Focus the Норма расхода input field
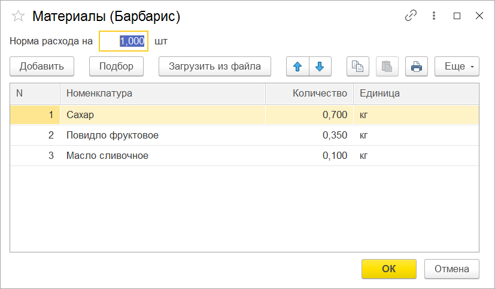 [x=123, y=41]
